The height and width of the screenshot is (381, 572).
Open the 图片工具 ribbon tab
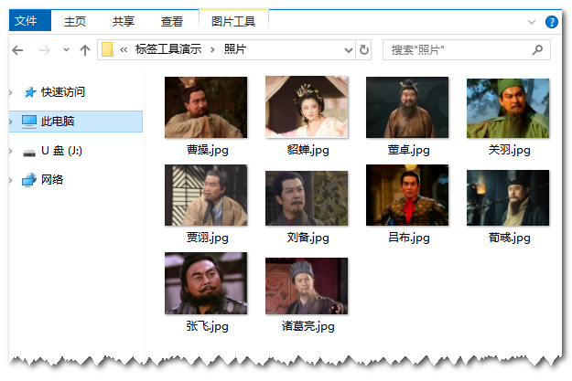(x=233, y=22)
